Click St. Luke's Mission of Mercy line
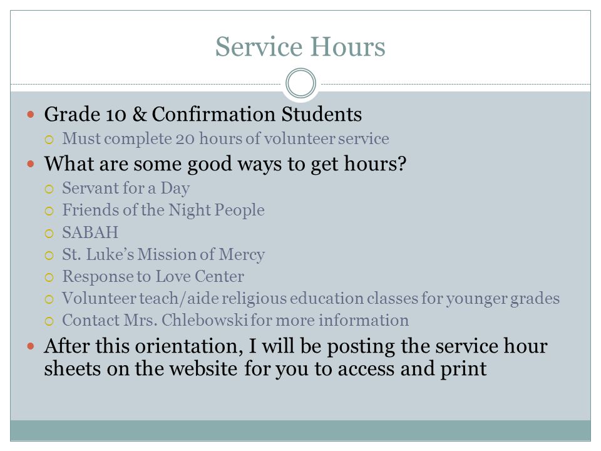The image size is (601, 451). (163, 254)
